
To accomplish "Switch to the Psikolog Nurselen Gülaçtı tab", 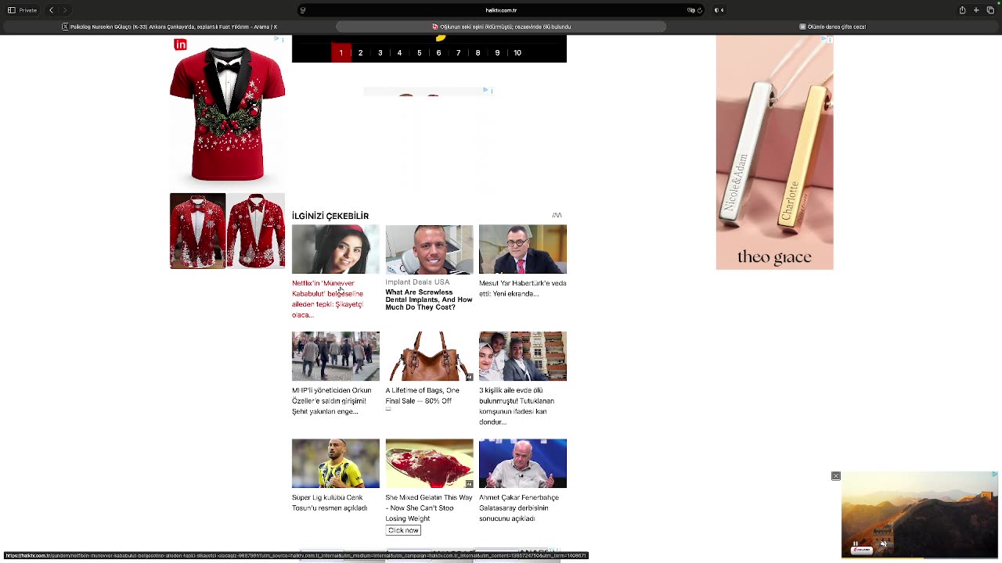I will click(170, 27).
